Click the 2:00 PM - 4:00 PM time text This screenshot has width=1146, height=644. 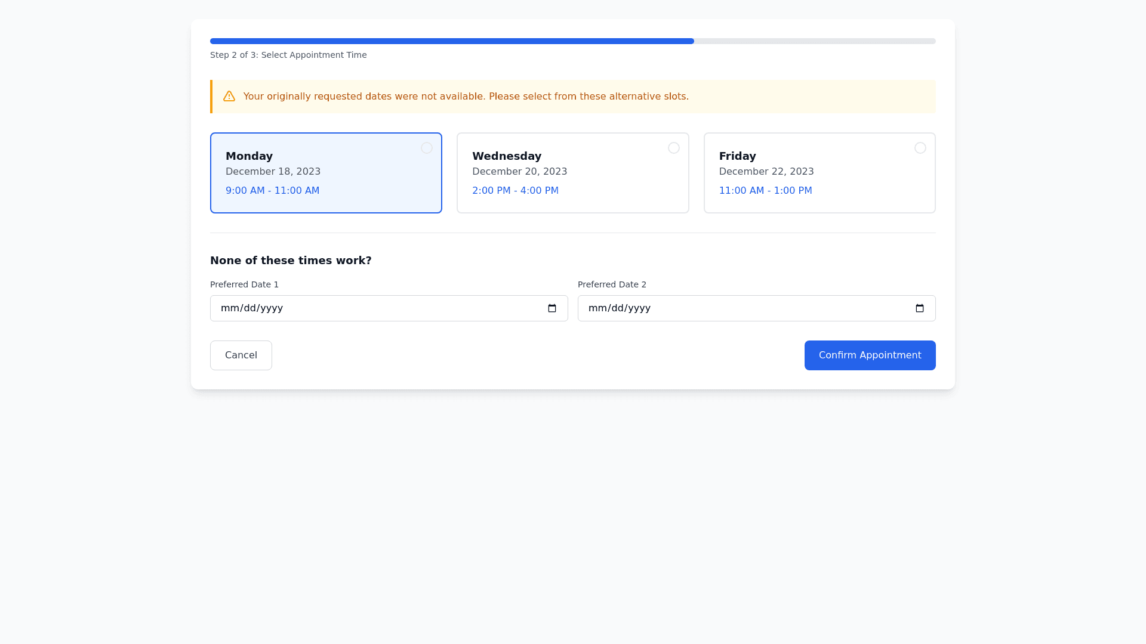pos(515,191)
